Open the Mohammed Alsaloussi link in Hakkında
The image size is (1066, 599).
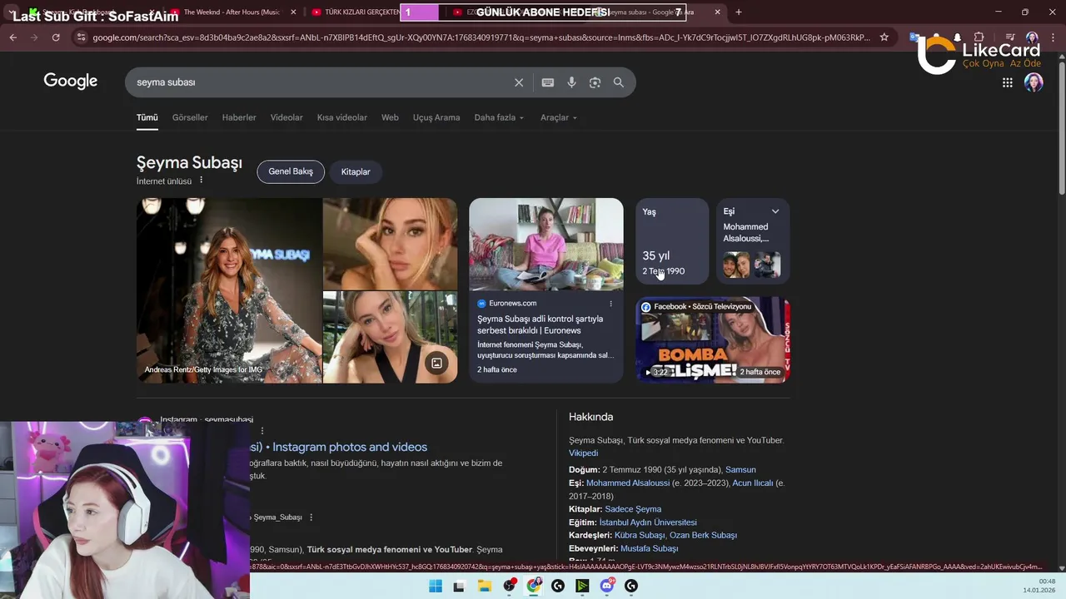(x=628, y=483)
